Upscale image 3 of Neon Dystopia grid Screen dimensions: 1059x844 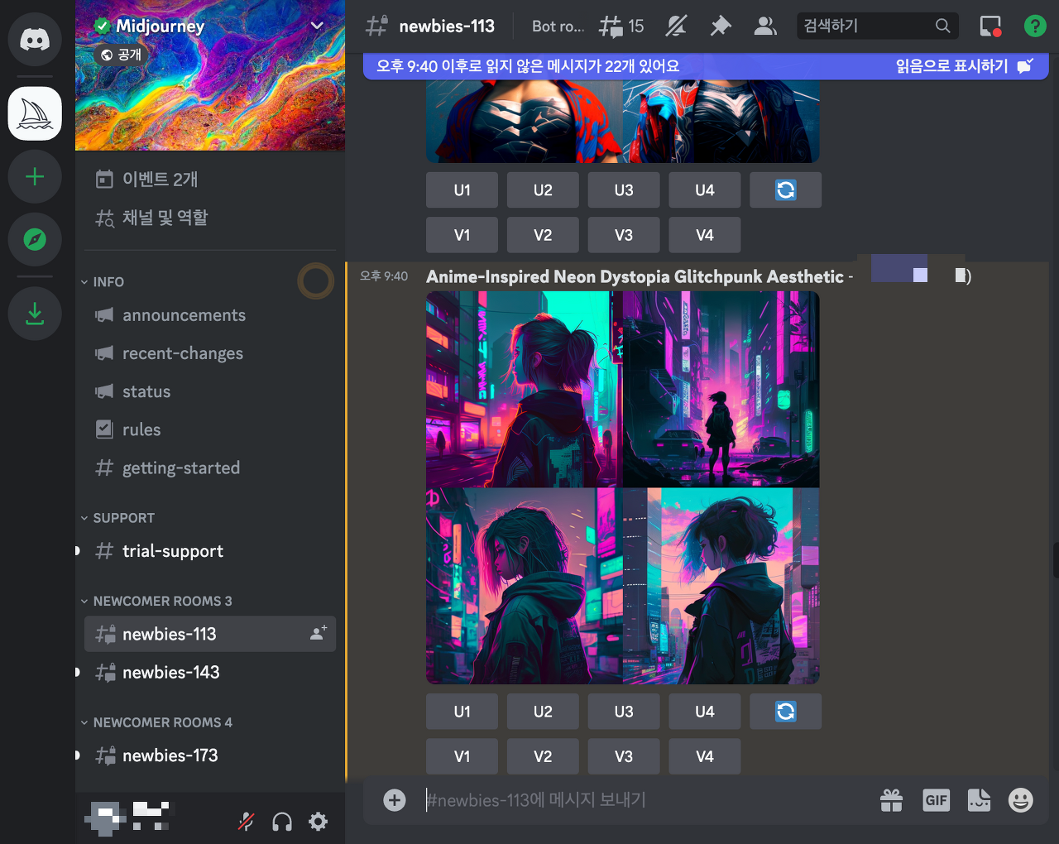click(624, 712)
